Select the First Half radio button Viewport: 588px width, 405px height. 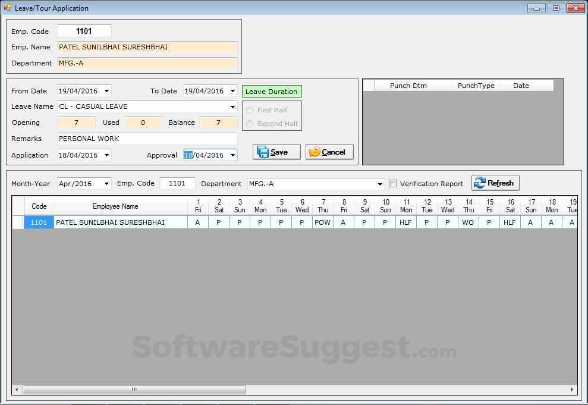coord(250,109)
